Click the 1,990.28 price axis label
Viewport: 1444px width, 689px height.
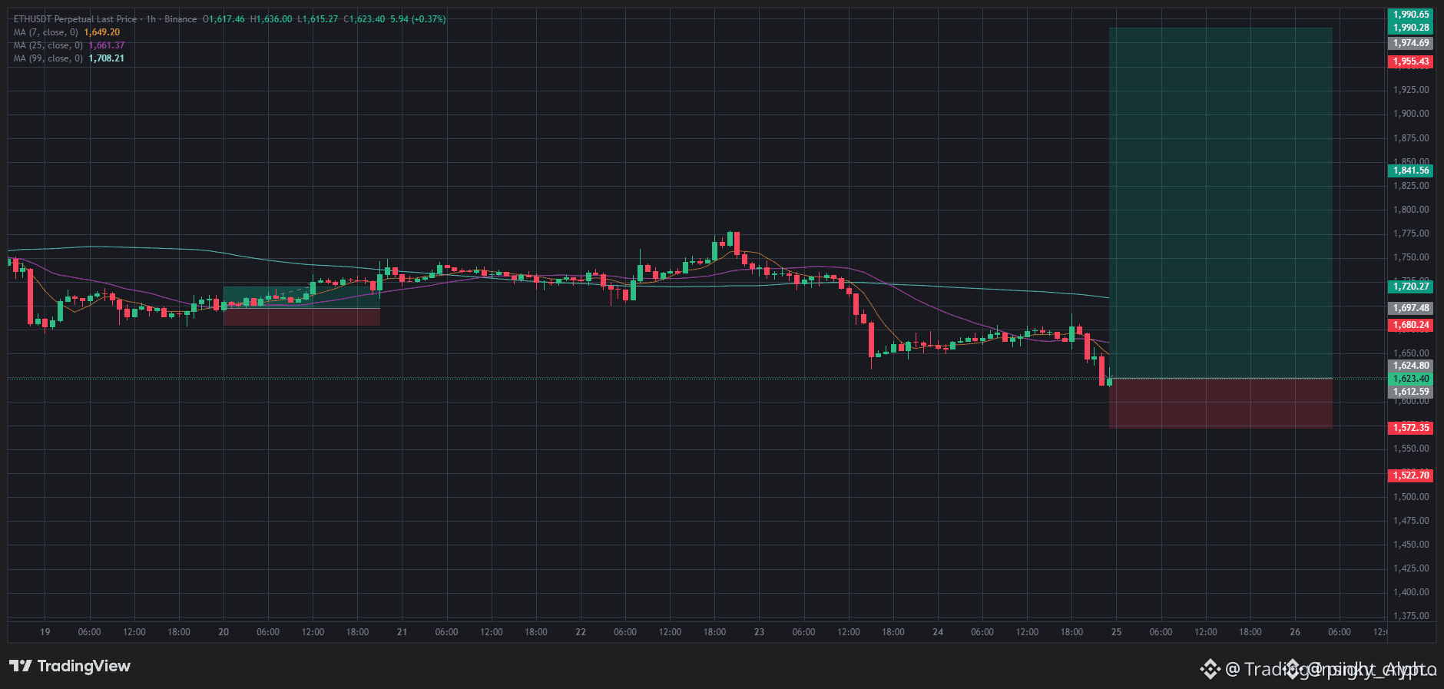[1411, 28]
